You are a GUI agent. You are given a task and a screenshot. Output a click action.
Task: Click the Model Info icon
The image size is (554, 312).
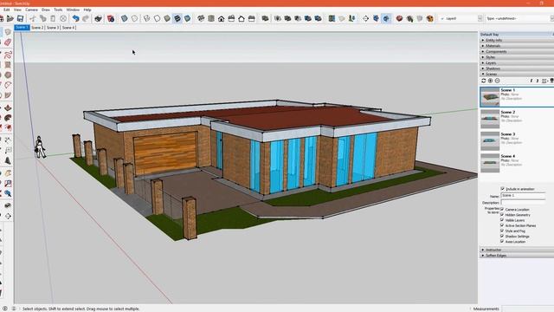coord(111,18)
